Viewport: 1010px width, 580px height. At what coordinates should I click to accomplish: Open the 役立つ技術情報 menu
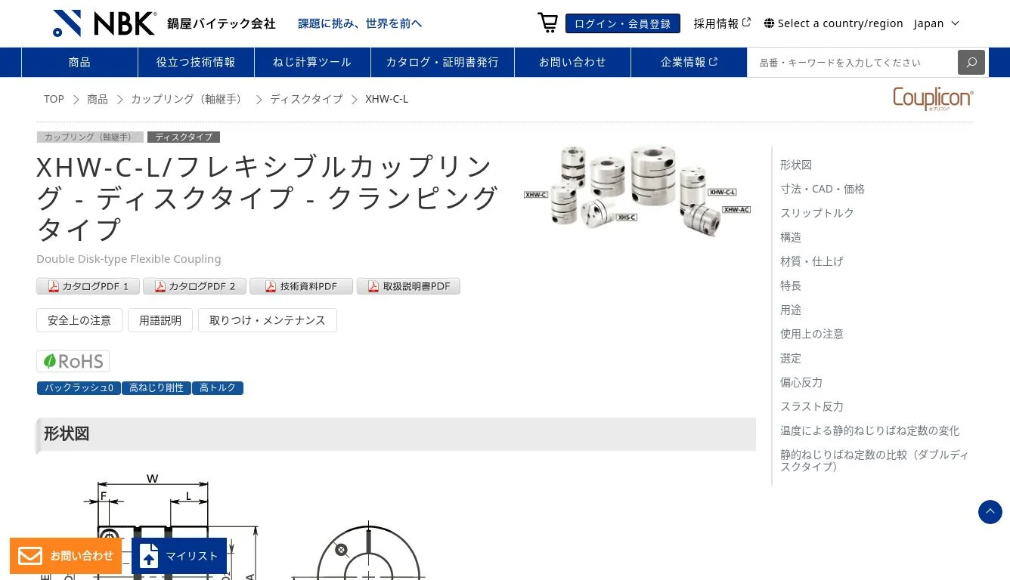(196, 62)
